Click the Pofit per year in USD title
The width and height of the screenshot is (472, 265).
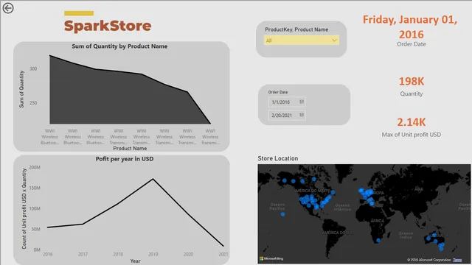[x=125, y=159]
